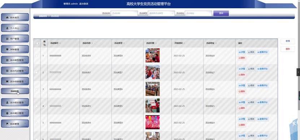The height and width of the screenshot is (140, 300).
Task: Open 详情 for row 5555555555
Action: pos(242,102)
